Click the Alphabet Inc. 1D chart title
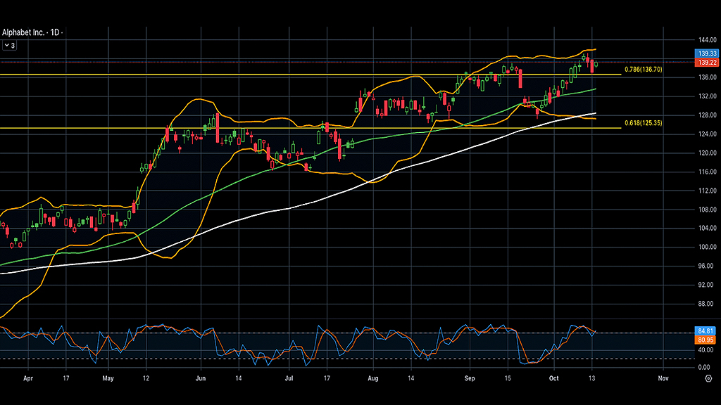Viewport: 721px width, 405px height. pyautogui.click(x=31, y=32)
